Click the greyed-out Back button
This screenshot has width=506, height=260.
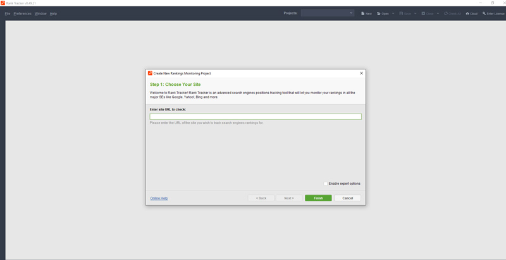(x=261, y=198)
